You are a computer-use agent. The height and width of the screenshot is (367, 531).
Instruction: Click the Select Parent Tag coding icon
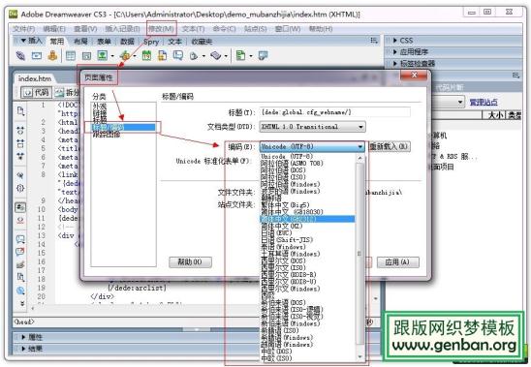pyautogui.click(x=20, y=175)
